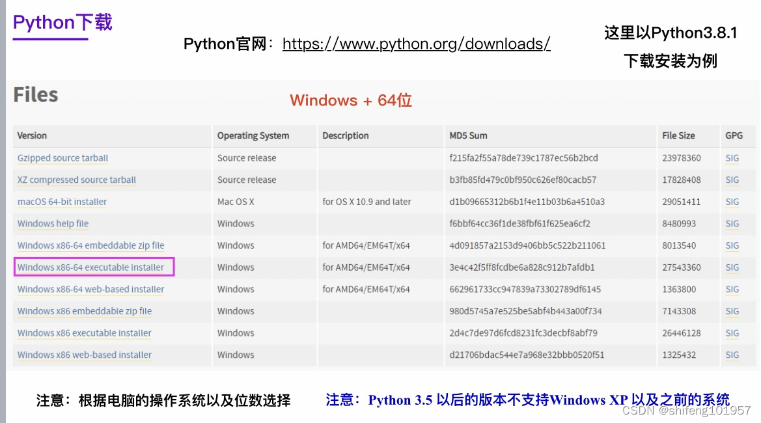Select MD5 4d091857a2153d9406bb5c522b211061
This screenshot has height=423, width=761.
click(x=527, y=245)
